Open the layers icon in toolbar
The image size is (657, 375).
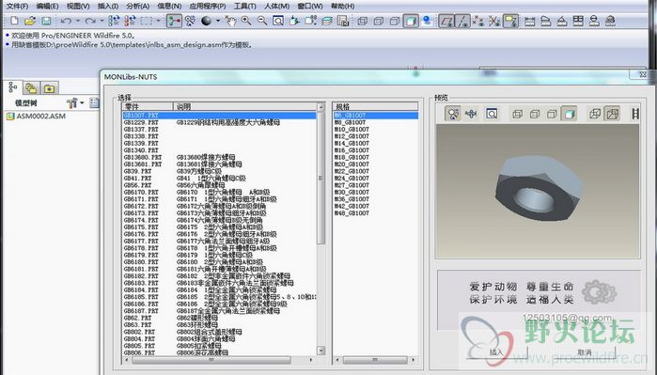[x=327, y=21]
